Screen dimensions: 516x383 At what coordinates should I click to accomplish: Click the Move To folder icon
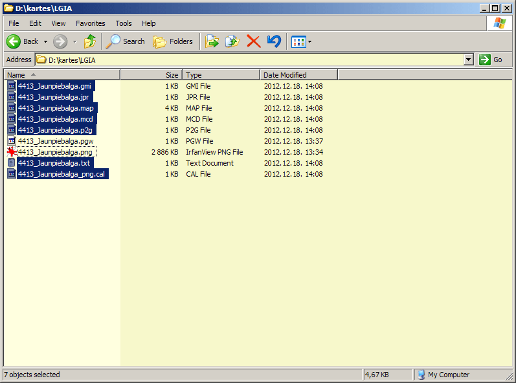click(x=212, y=42)
